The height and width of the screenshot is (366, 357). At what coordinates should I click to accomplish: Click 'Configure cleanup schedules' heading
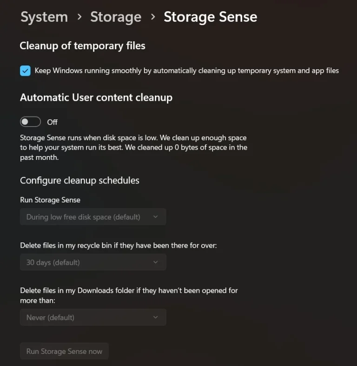point(79,180)
